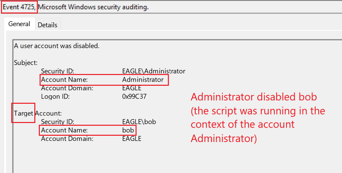Click the 'A user account was disabled' text
Viewport: 342px width, 173px height.
[57, 46]
